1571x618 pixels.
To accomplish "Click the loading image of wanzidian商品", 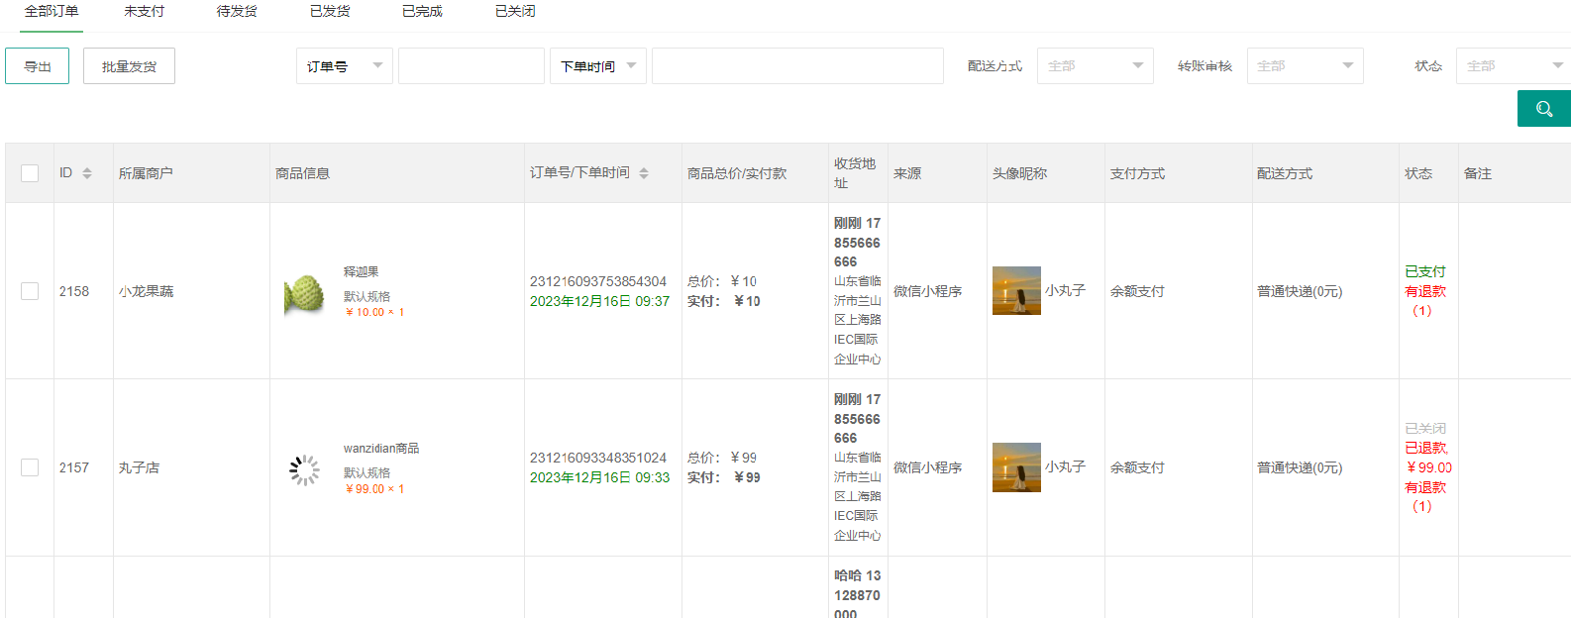I will click(x=304, y=469).
